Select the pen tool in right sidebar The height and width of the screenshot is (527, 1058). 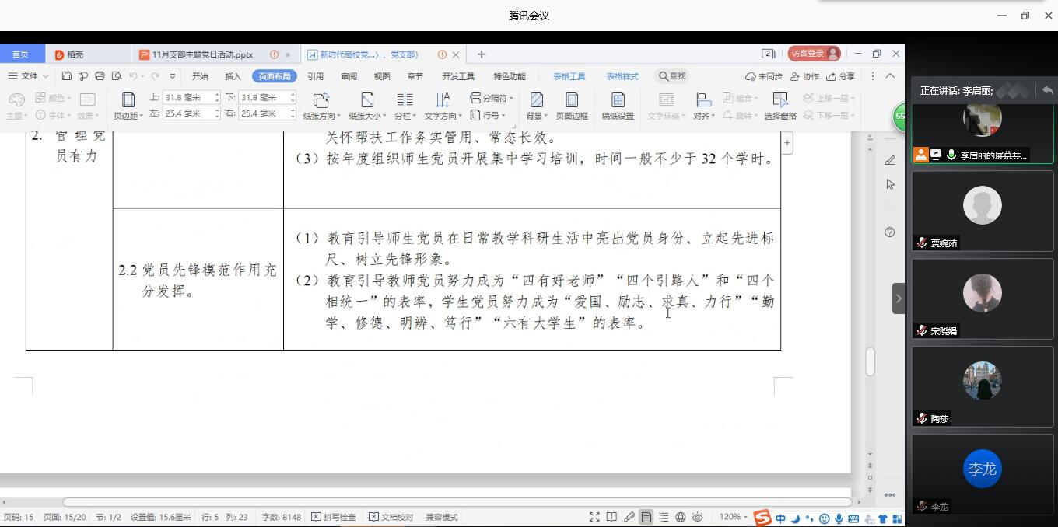click(890, 160)
